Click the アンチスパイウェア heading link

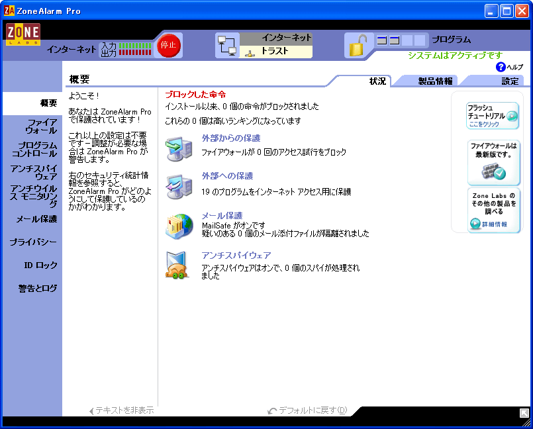236,255
